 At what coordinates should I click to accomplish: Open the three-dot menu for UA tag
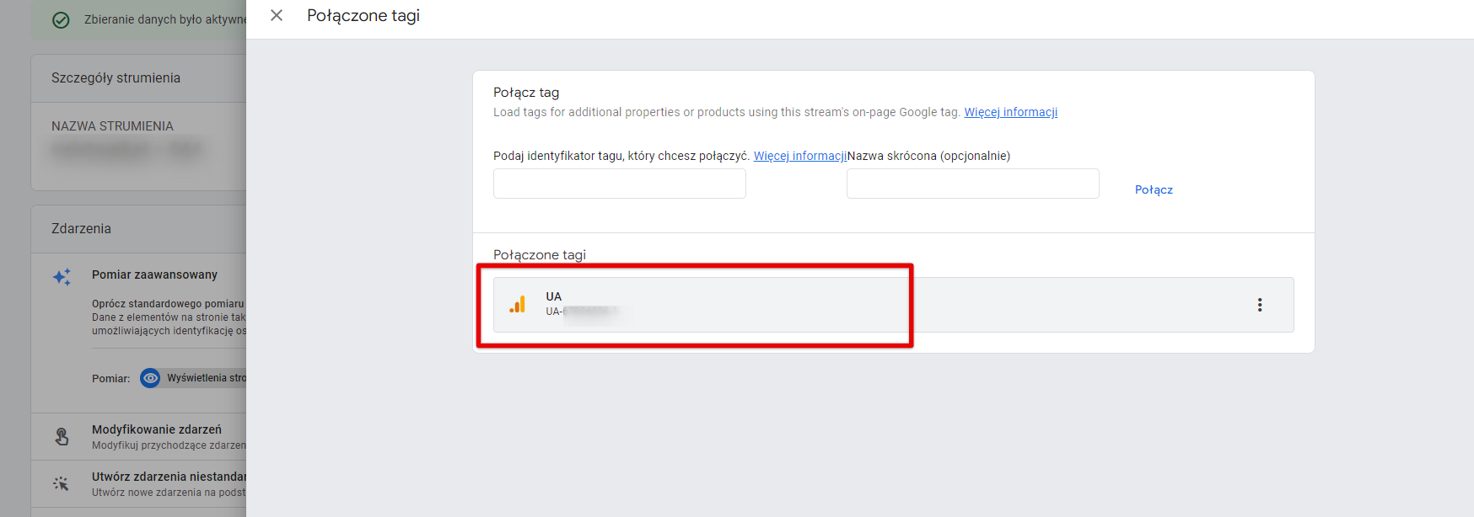click(1260, 305)
